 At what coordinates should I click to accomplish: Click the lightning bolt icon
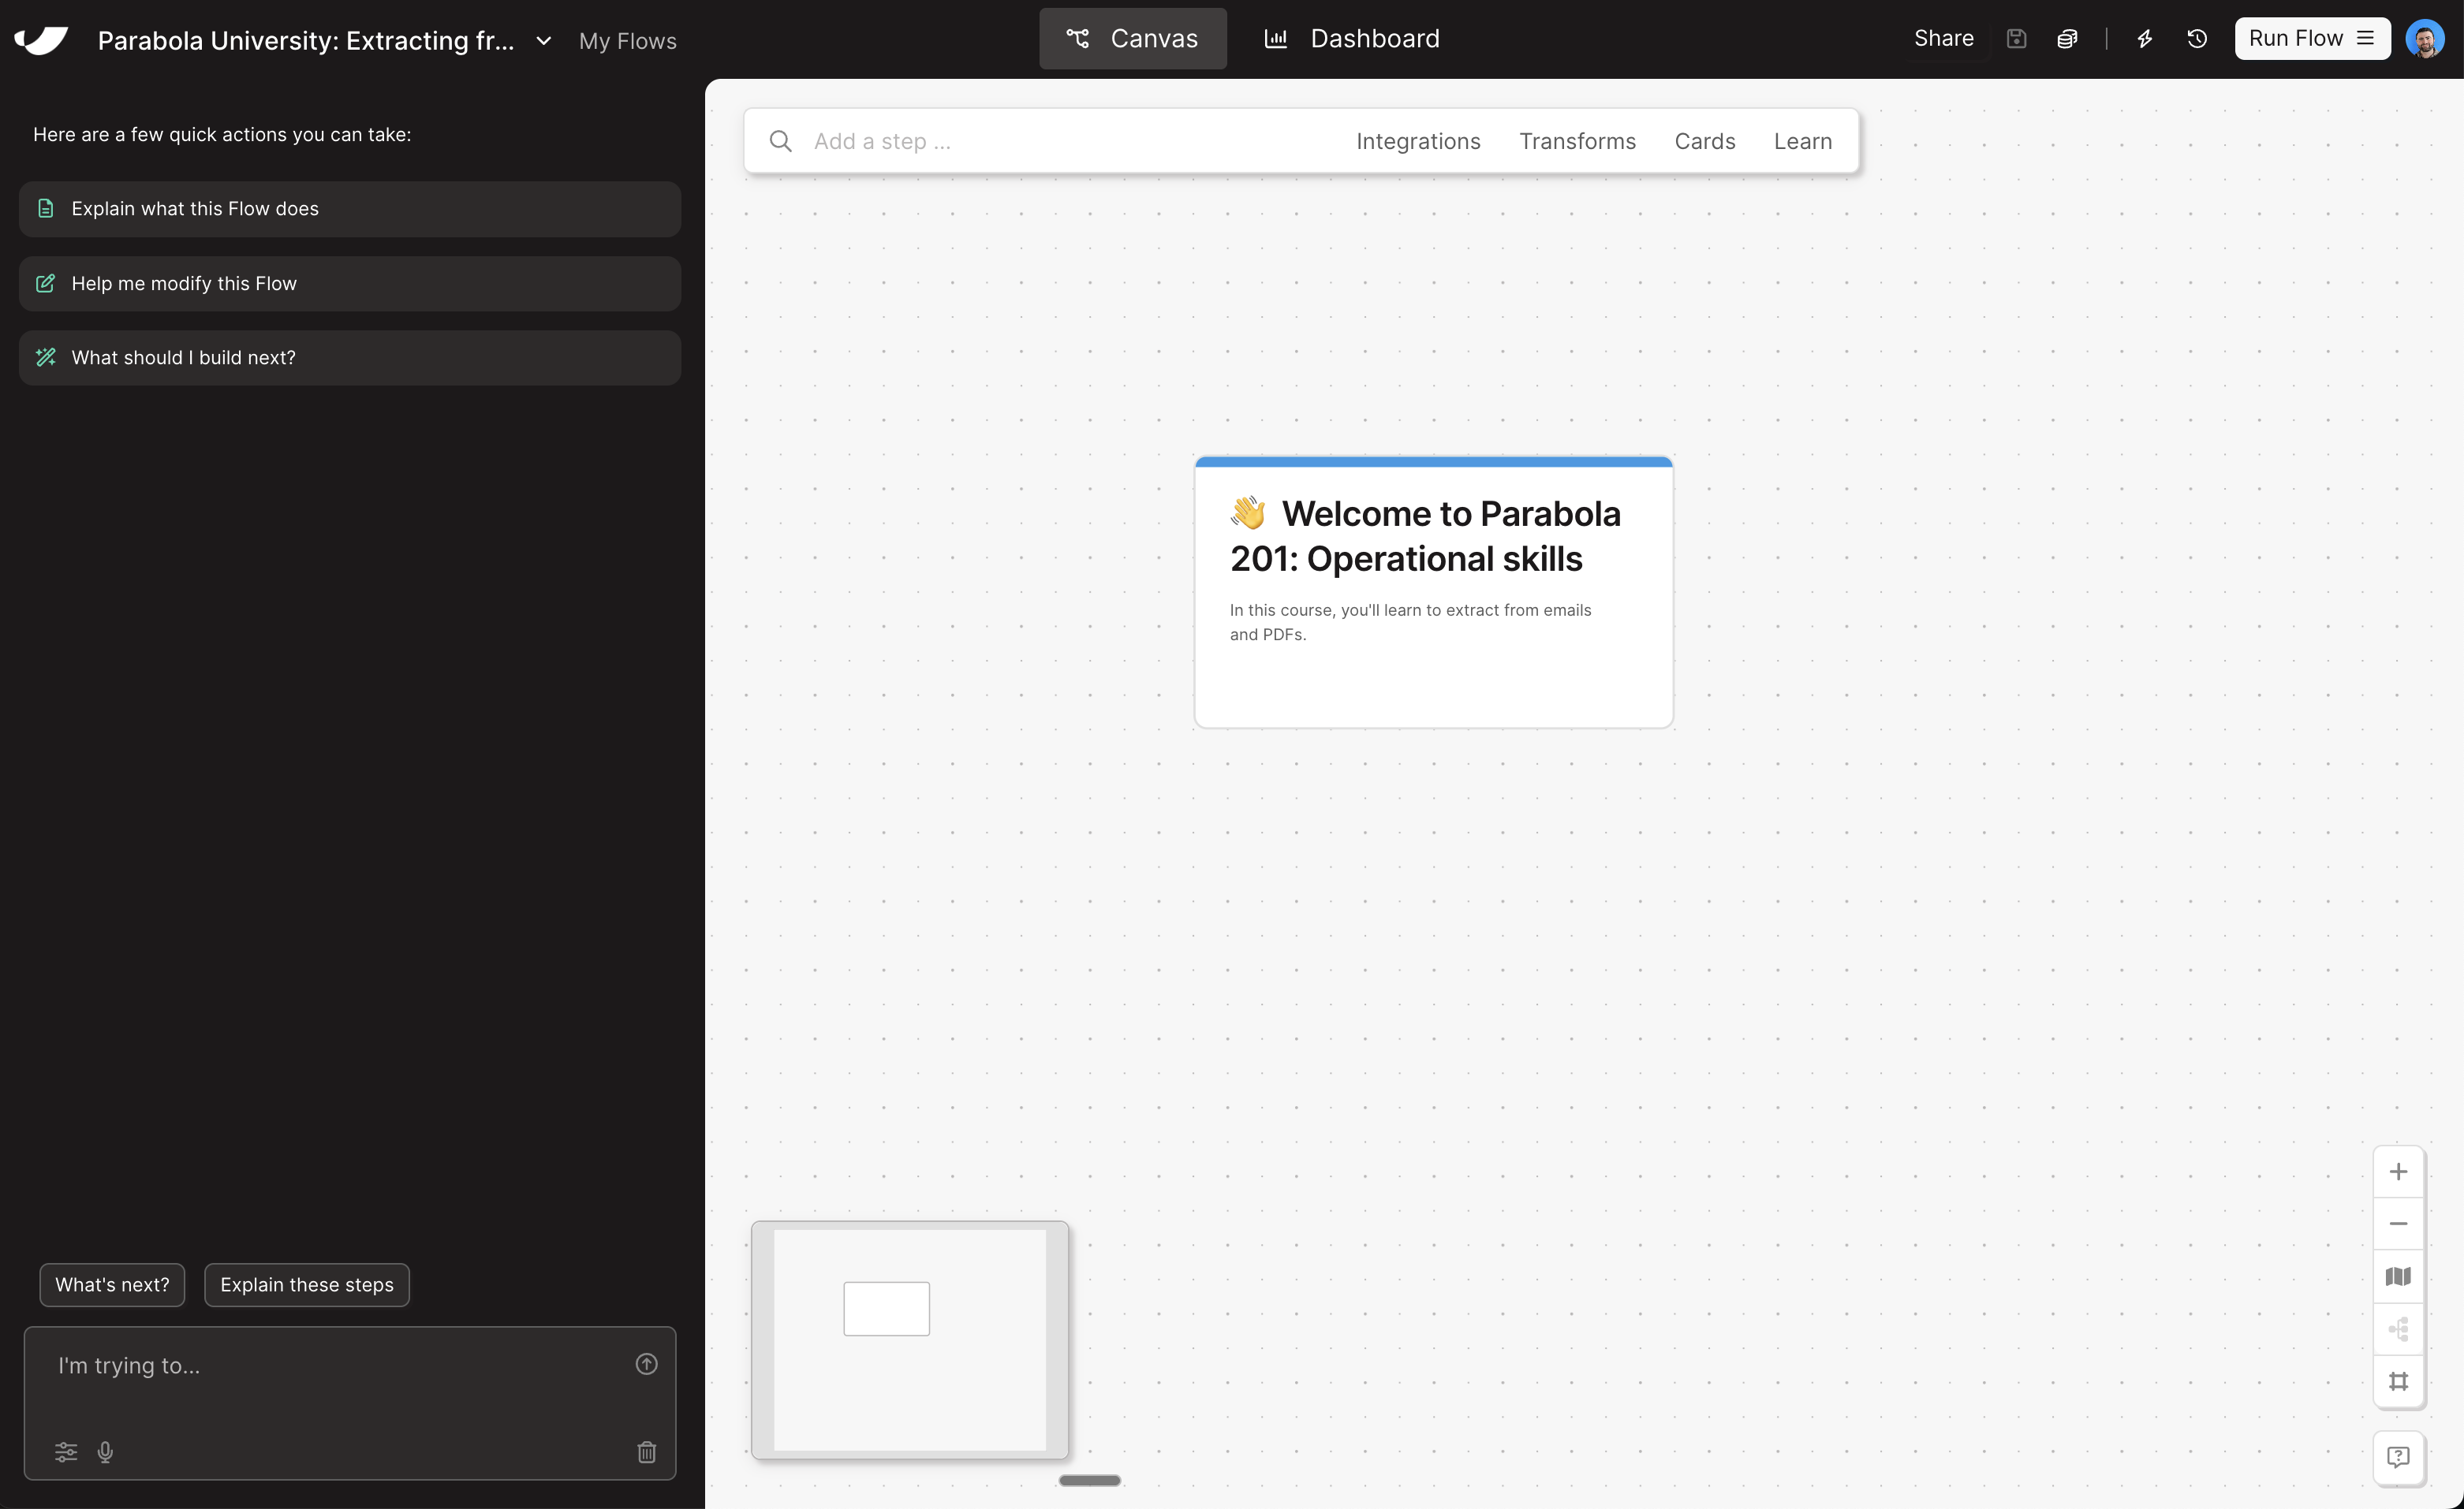click(x=2144, y=39)
